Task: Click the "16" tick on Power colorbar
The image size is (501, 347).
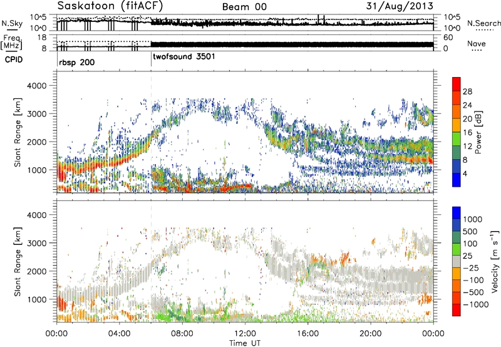Action: (467, 133)
